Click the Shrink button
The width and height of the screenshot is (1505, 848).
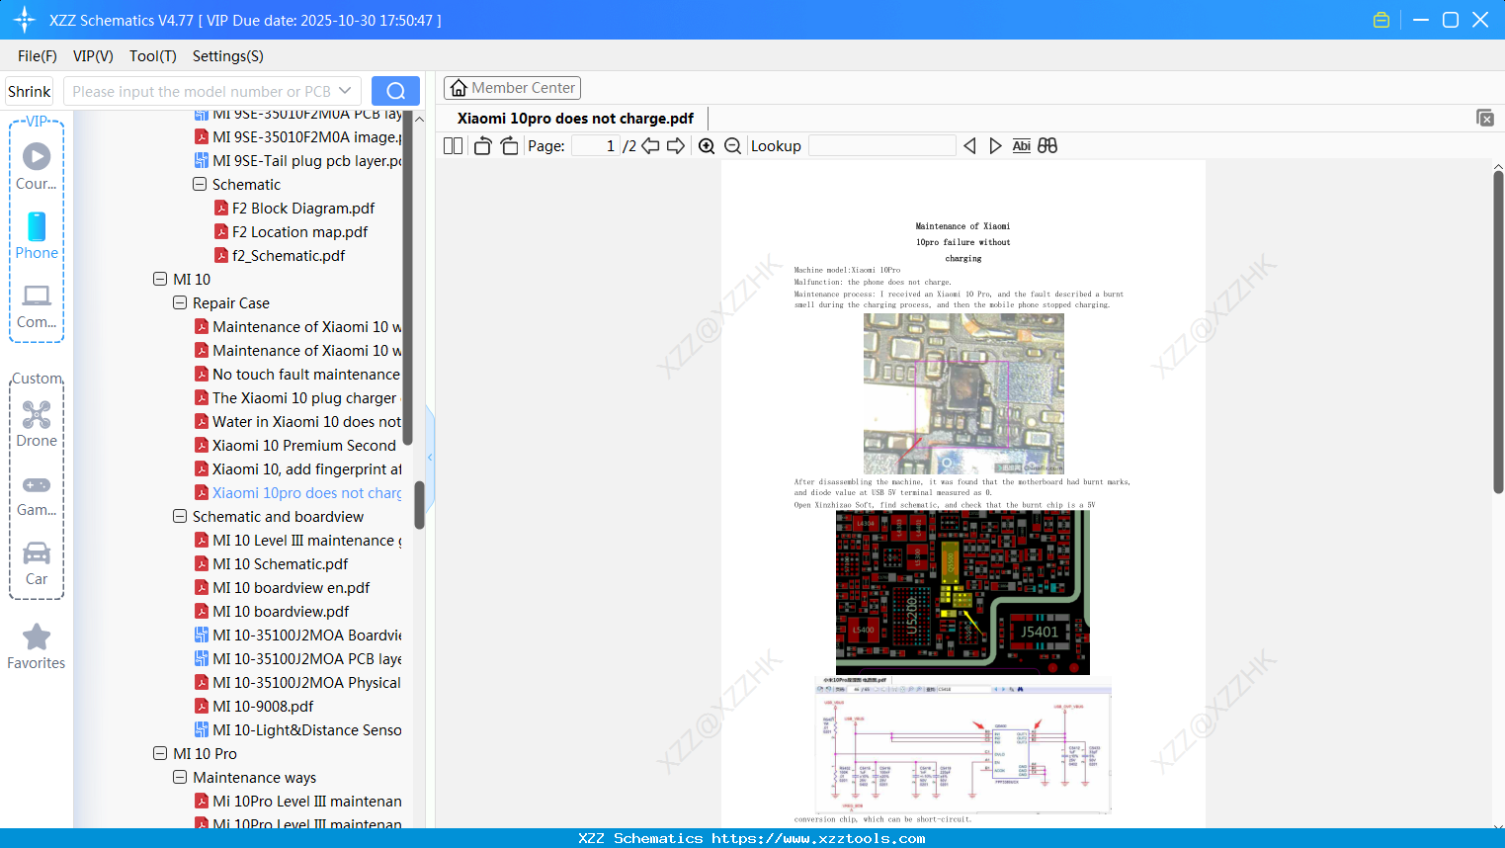tap(29, 91)
